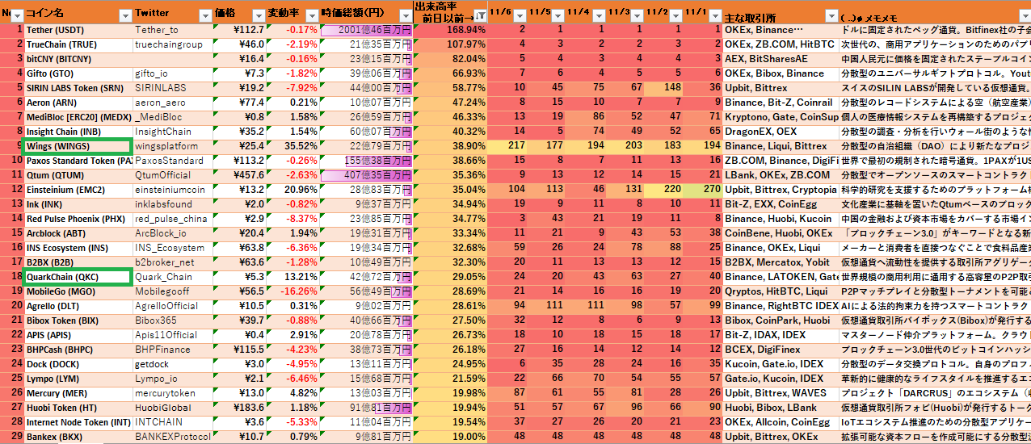Expand the 時価総額(円) filter dropdown
The image size is (1031, 444).
tap(405, 15)
